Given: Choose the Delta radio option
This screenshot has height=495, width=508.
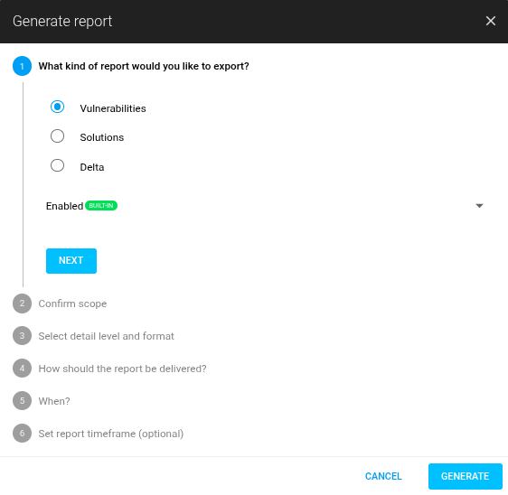Looking at the screenshot, I should tap(57, 166).
